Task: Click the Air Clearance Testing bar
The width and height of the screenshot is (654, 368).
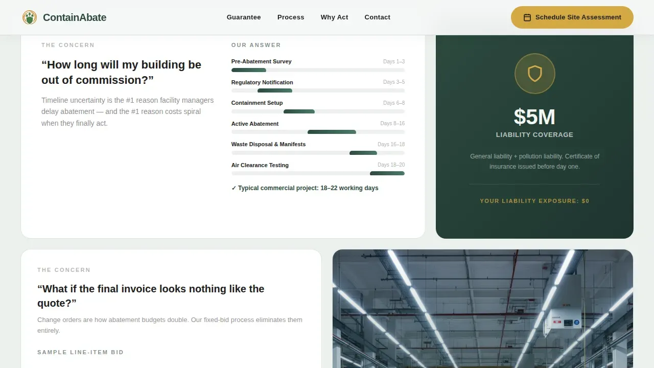Action: click(x=318, y=173)
